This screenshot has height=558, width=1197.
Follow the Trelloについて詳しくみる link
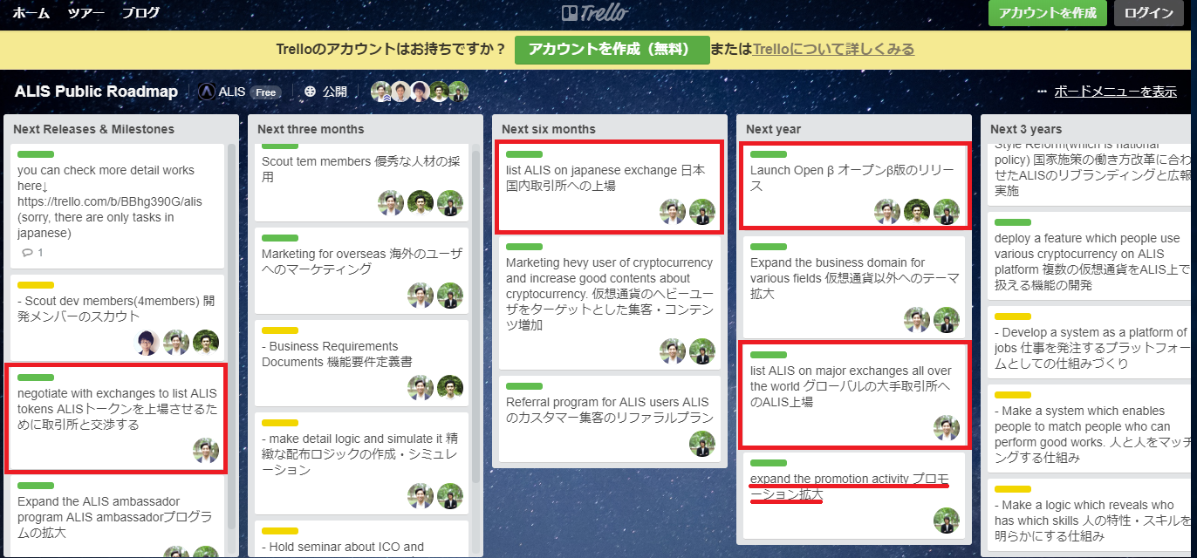point(833,49)
